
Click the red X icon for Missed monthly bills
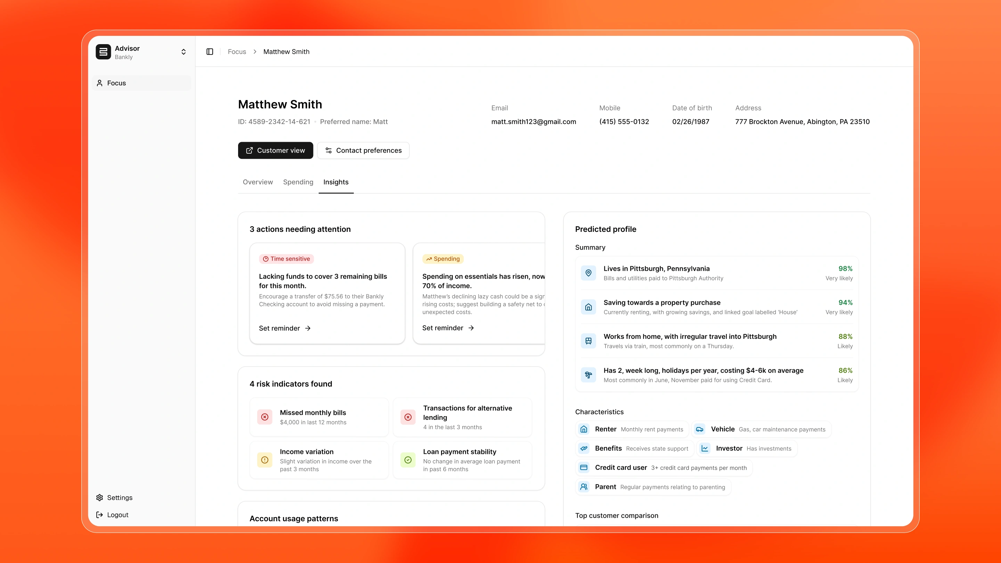coord(265,417)
